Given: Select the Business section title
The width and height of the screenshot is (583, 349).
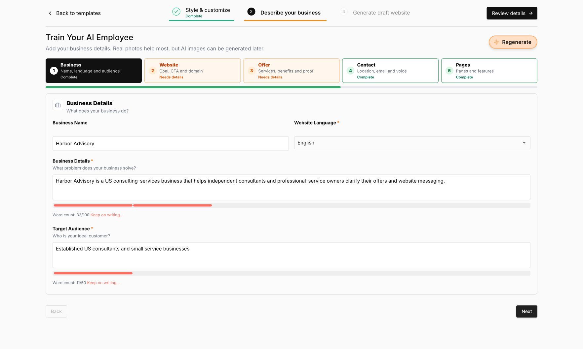Looking at the screenshot, I should point(71,65).
